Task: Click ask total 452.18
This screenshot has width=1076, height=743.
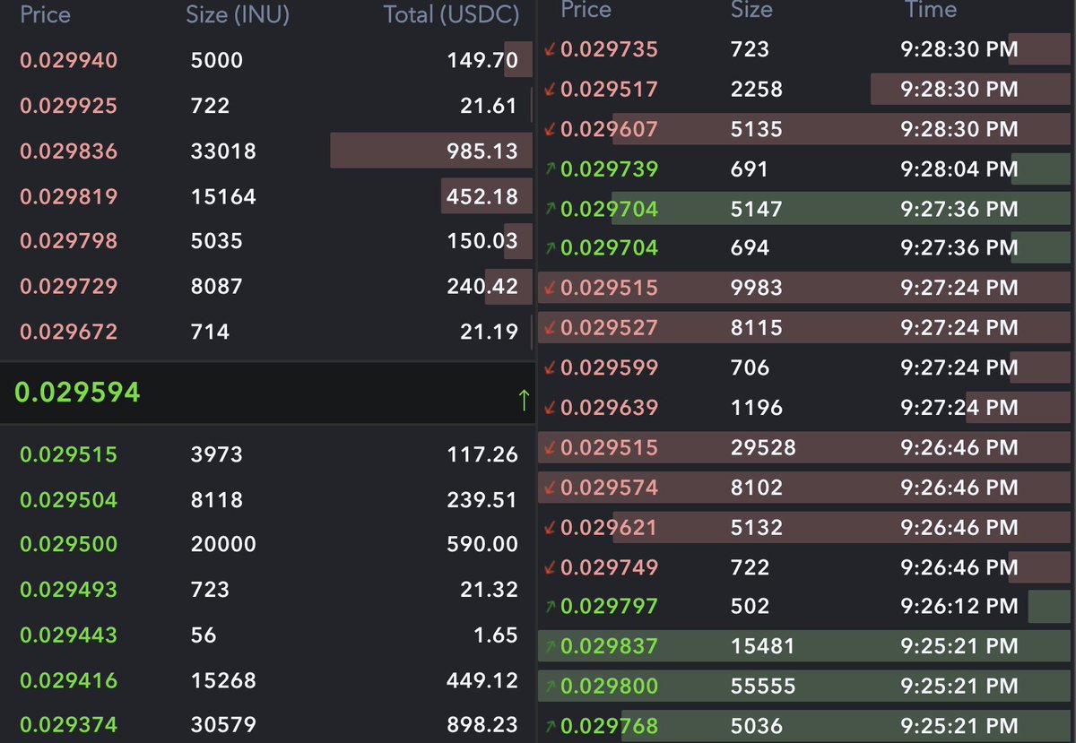Action: (x=482, y=196)
